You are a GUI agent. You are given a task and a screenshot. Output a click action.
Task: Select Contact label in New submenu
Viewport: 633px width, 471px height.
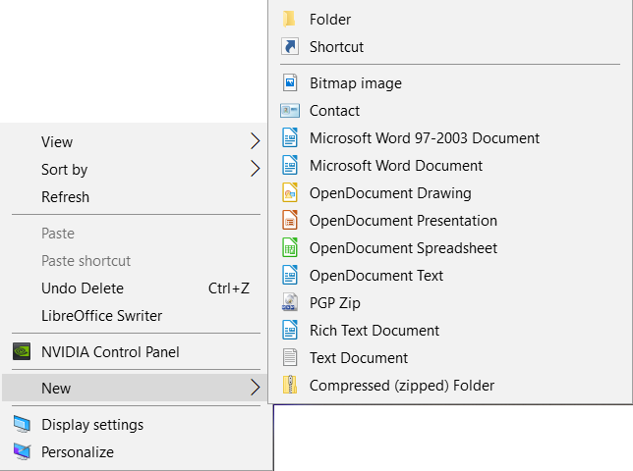(334, 111)
